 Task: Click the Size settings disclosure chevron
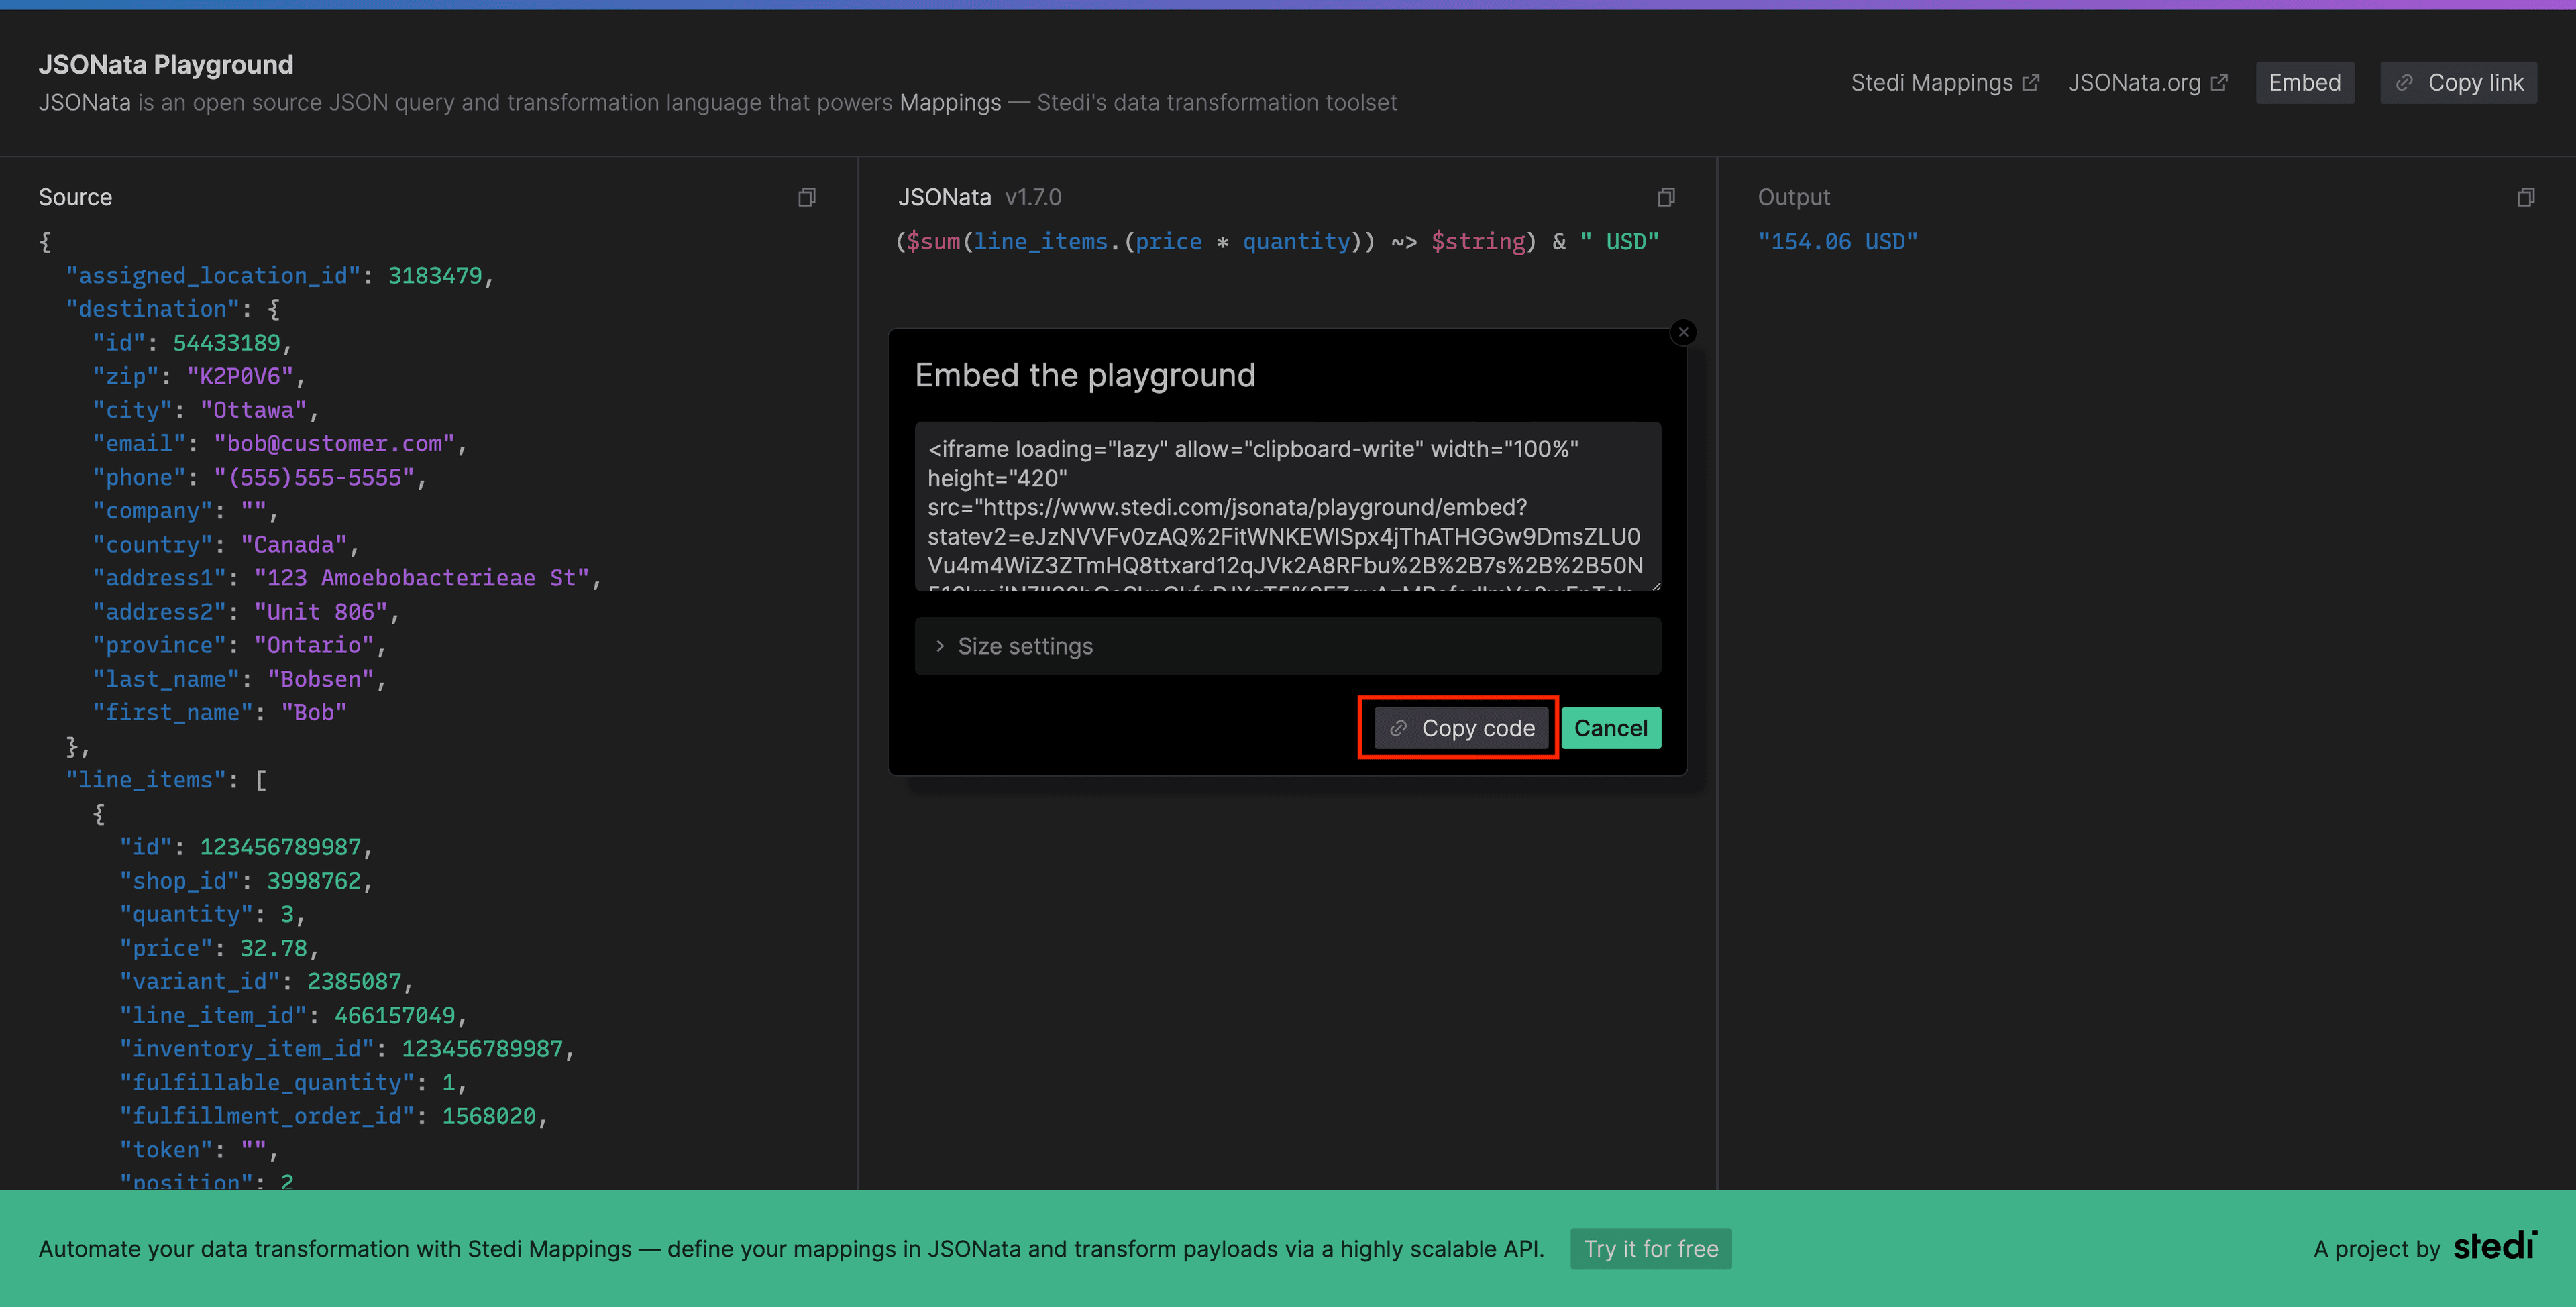939,646
